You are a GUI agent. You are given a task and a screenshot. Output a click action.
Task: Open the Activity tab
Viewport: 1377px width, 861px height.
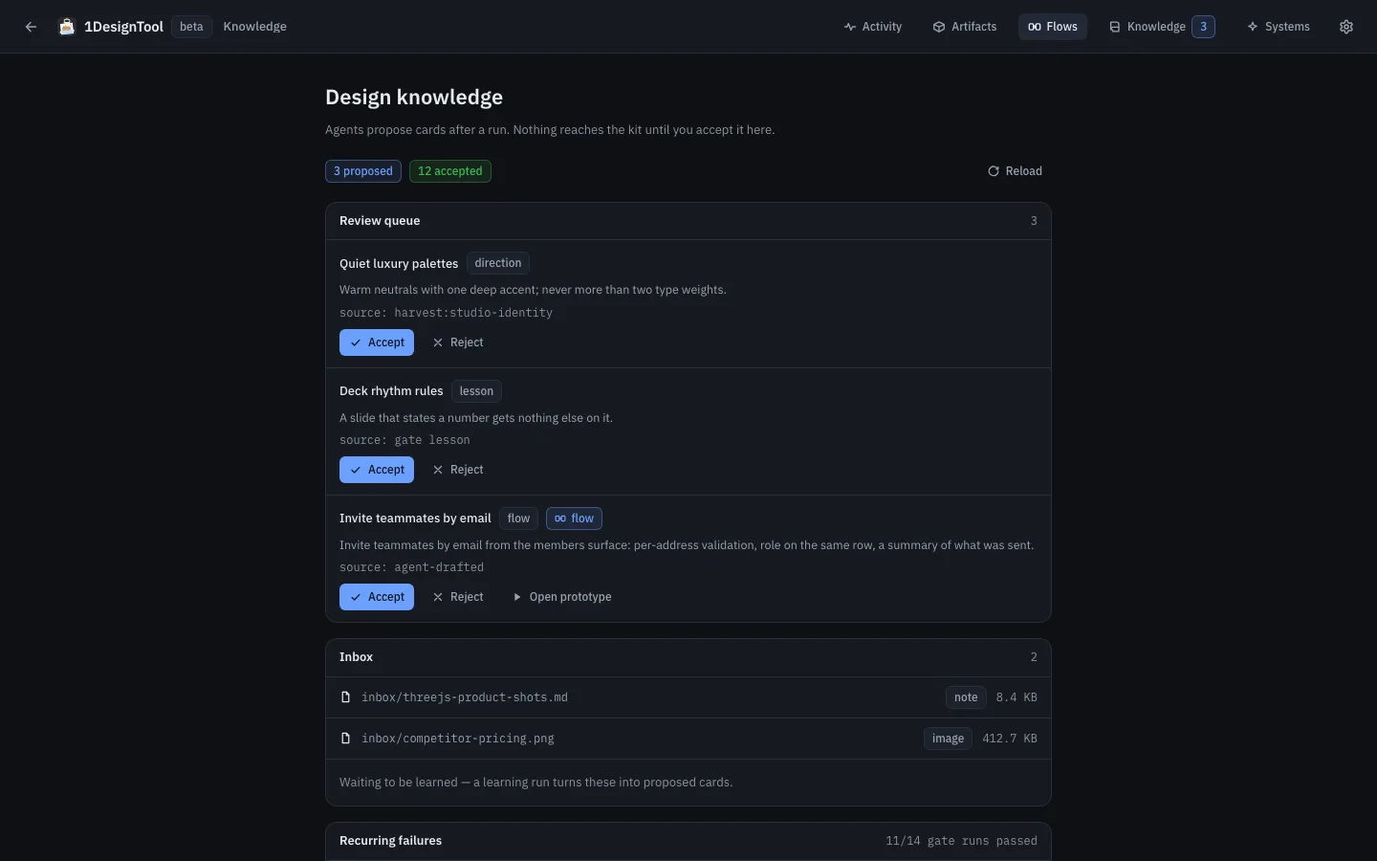(x=873, y=27)
